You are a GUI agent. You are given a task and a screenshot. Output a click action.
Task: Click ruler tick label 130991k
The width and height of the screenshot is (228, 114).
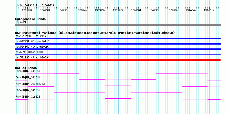(x=27, y=10)
